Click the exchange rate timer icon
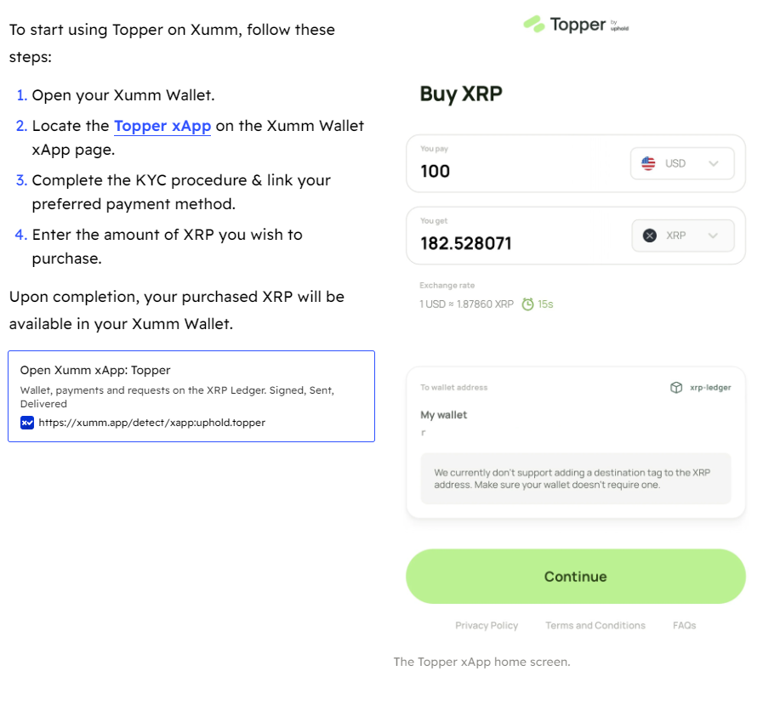763x705 pixels. tap(528, 304)
